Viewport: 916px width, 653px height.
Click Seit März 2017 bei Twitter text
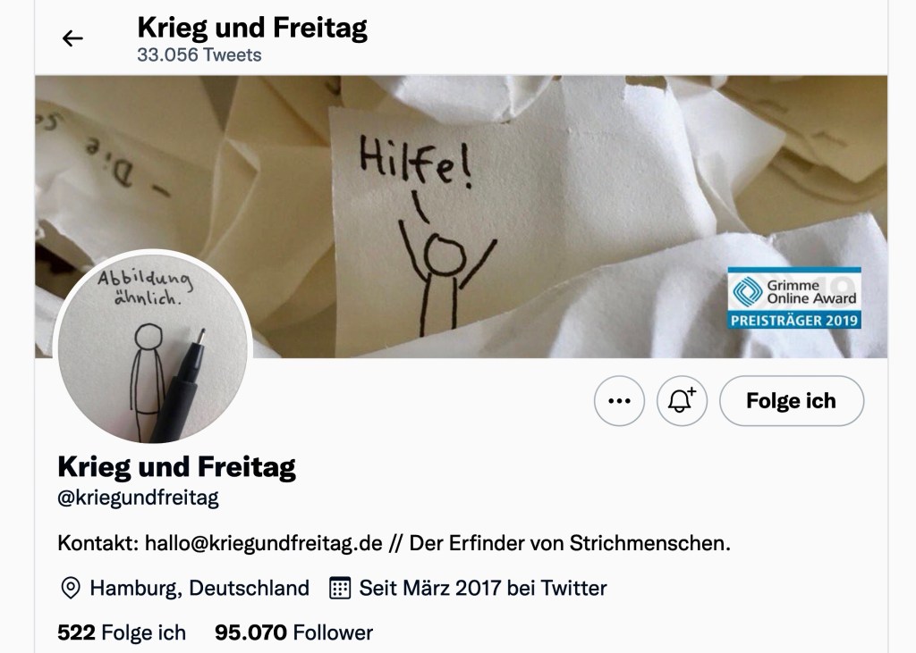pyautogui.click(x=483, y=588)
